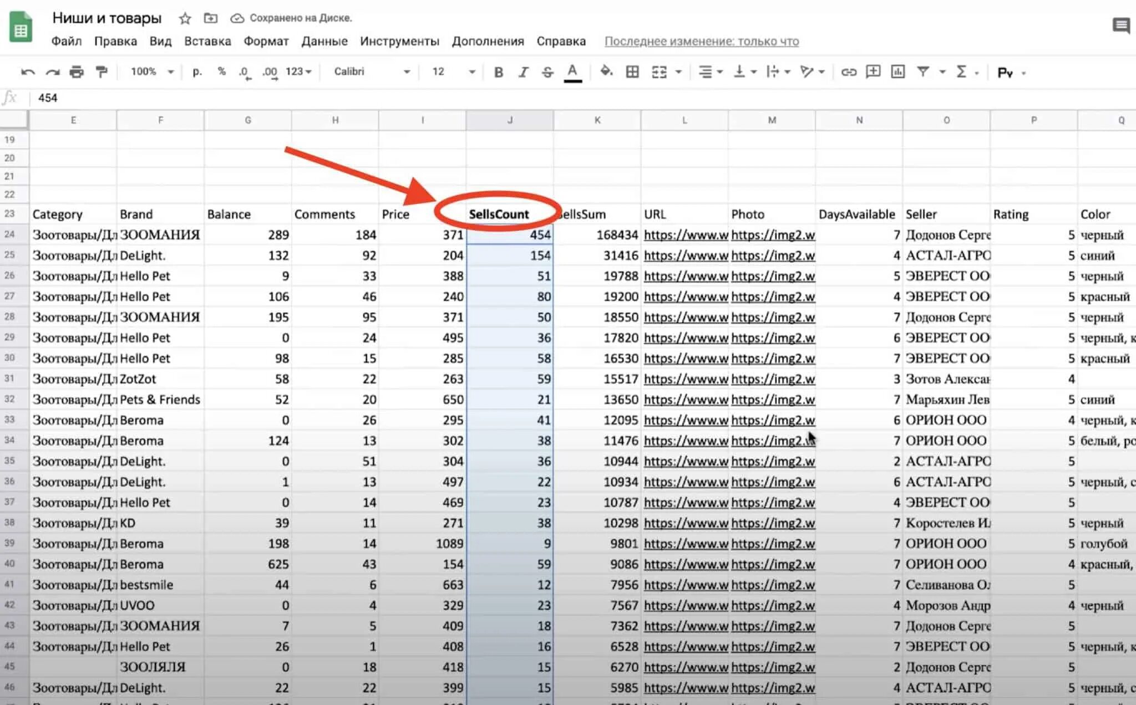Select the Paint format roller icon
1136x705 pixels.
tap(102, 71)
